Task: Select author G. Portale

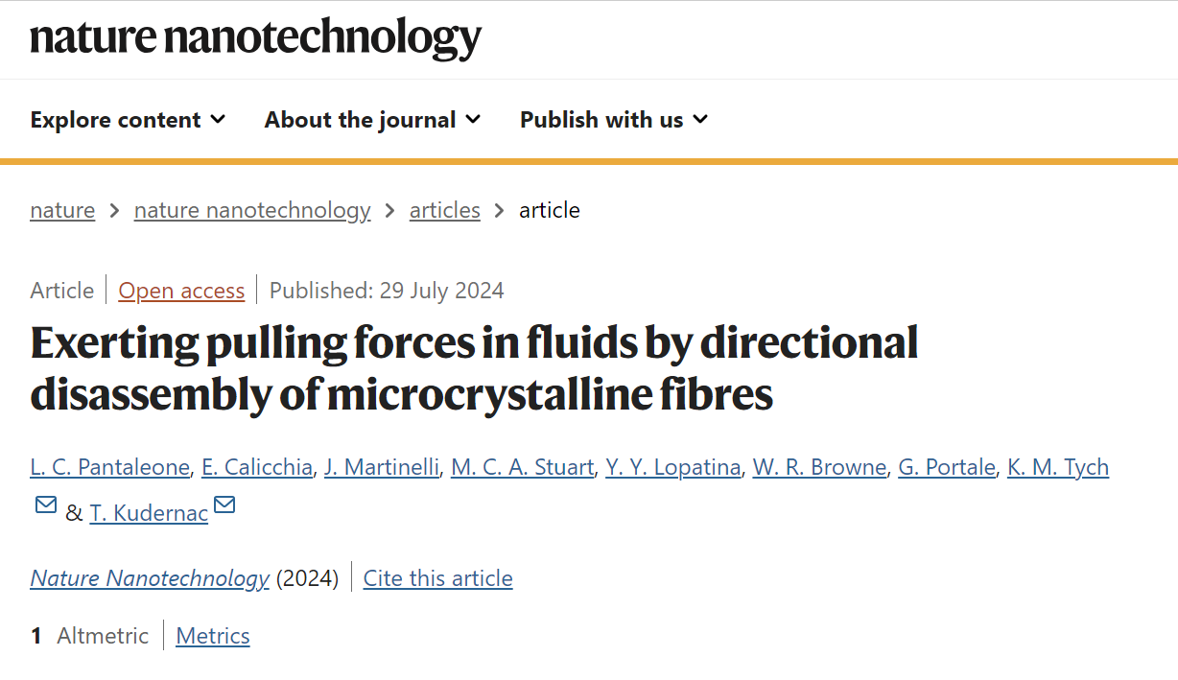Action: pos(947,467)
